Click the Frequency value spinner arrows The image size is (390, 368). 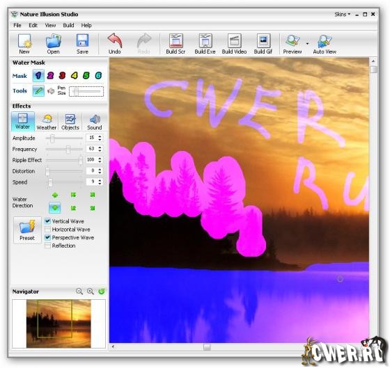[100, 149]
